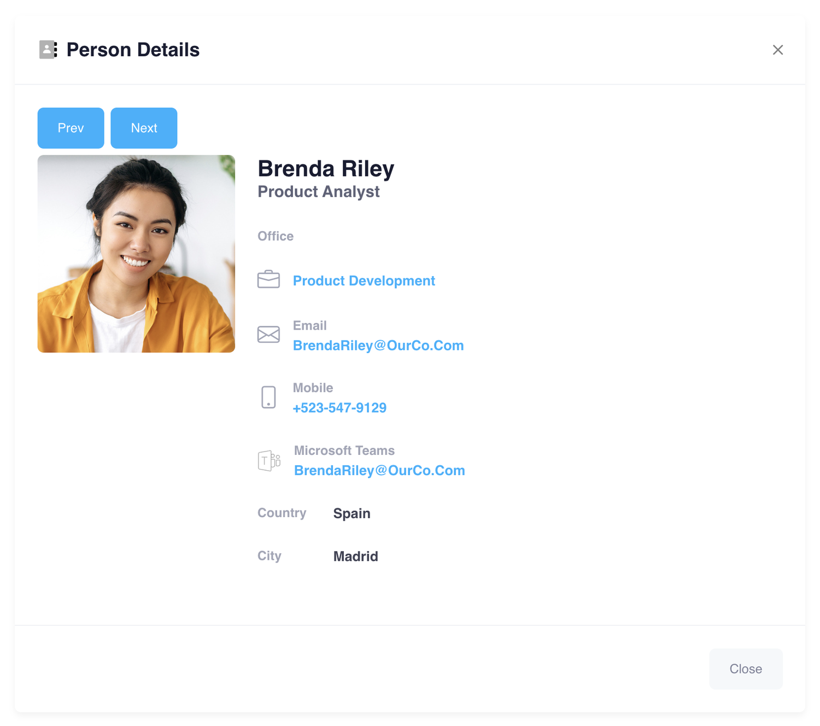
Task: Click the Product Analyst job title
Action: point(319,191)
